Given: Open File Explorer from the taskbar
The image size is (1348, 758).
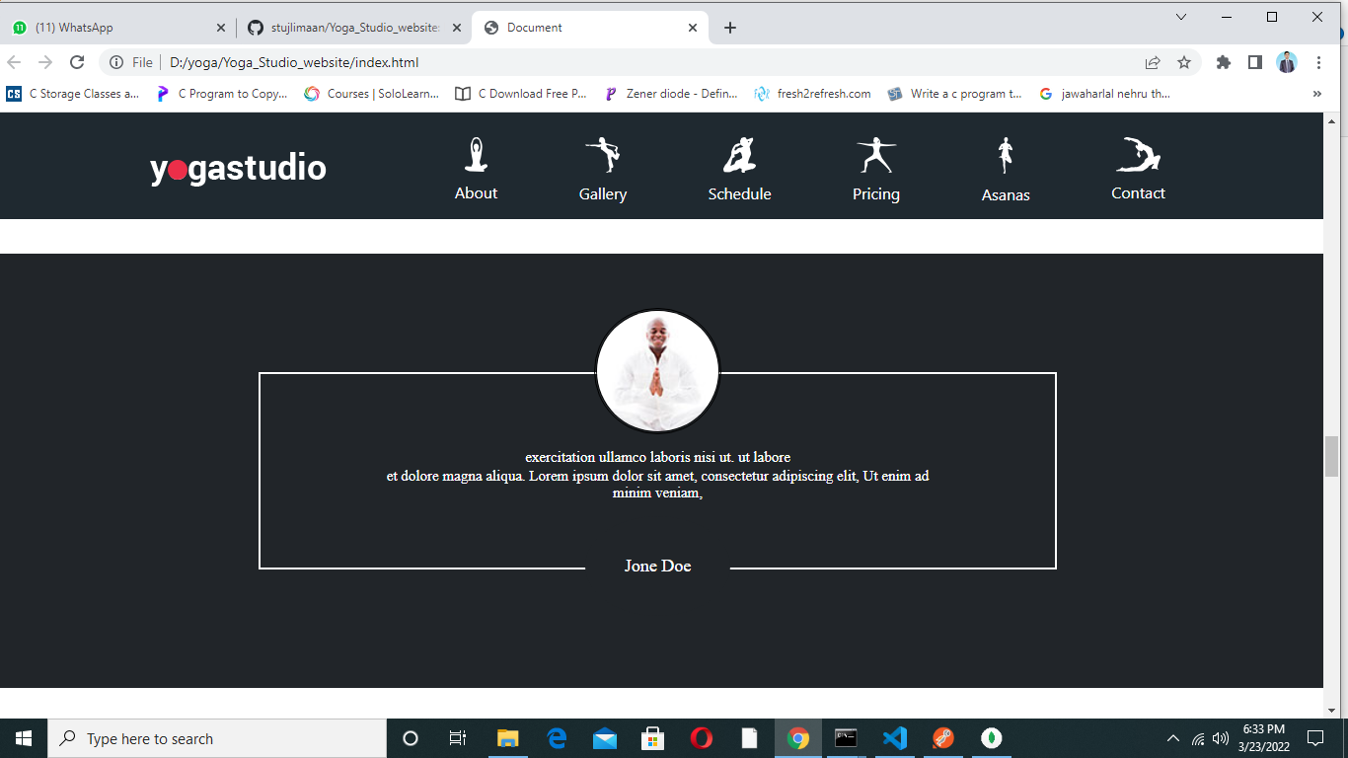Looking at the screenshot, I should (508, 738).
